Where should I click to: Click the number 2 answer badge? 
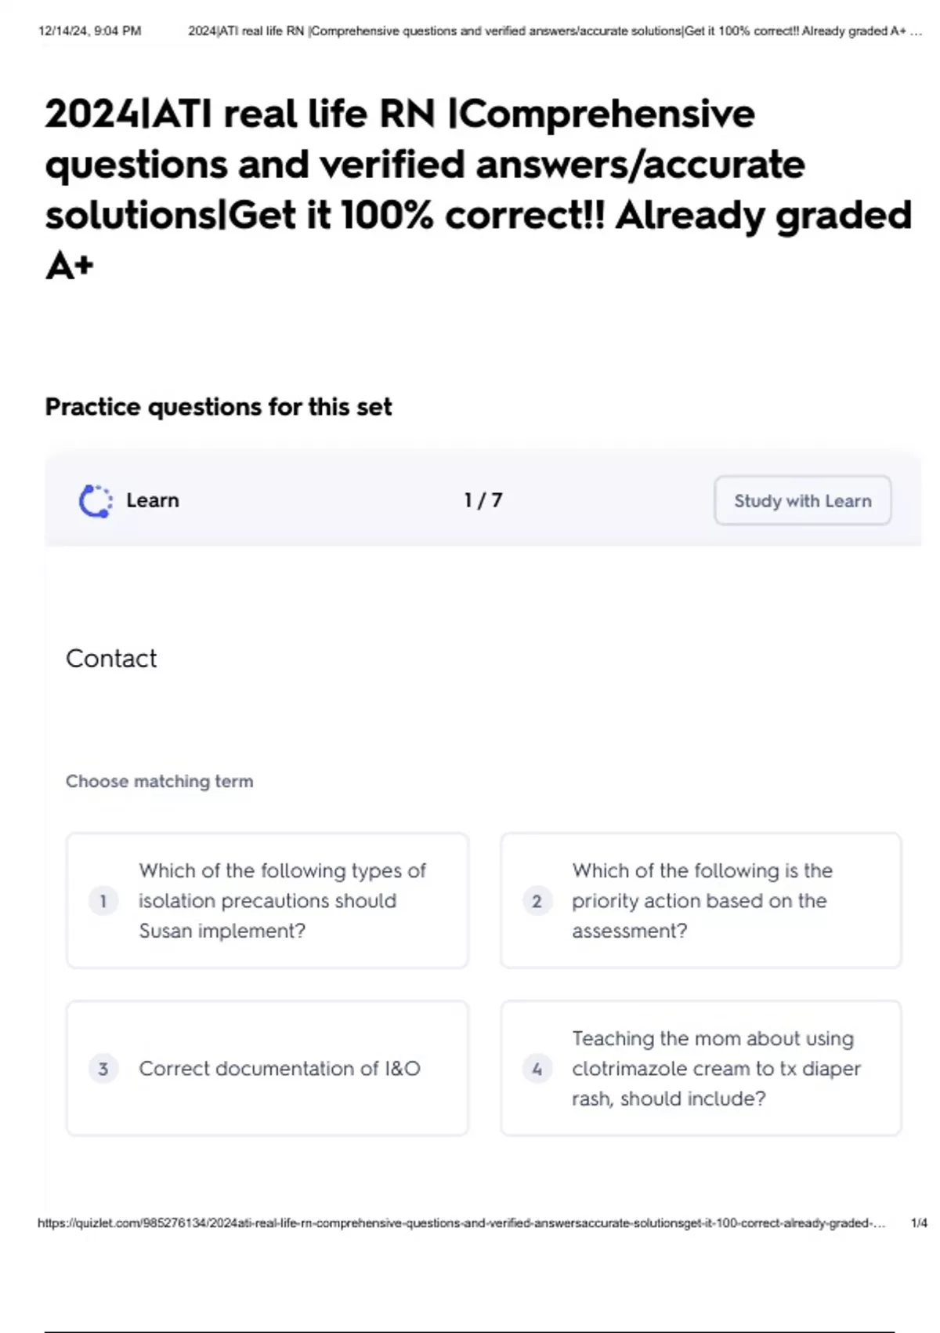(x=537, y=901)
